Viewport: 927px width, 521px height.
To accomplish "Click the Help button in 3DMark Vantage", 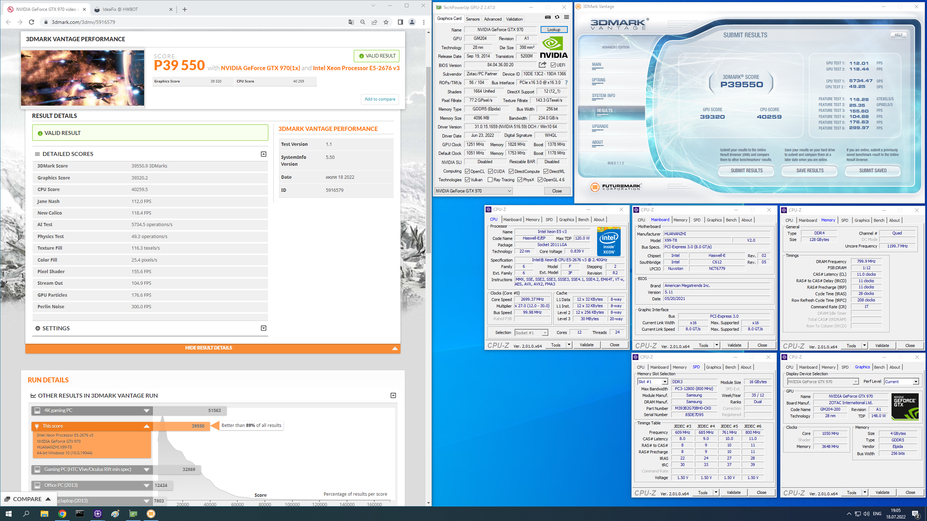I will pyautogui.click(x=898, y=35).
